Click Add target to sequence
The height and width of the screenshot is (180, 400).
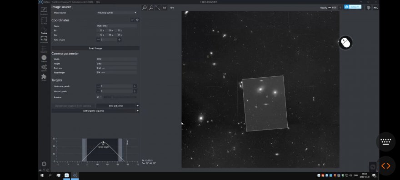[x=94, y=111]
